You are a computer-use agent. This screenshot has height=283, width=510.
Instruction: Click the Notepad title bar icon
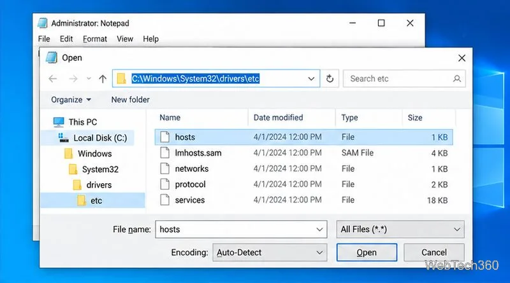[x=43, y=23]
